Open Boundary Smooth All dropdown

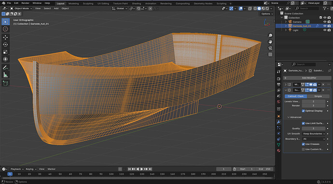[314, 139]
